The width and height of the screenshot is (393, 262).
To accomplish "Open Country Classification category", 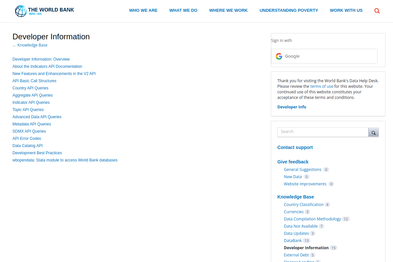I will [x=304, y=205].
